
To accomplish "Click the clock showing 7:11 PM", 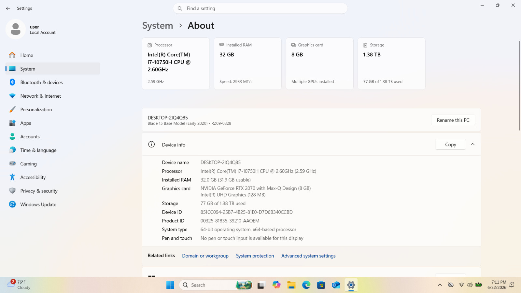I will (497, 285).
